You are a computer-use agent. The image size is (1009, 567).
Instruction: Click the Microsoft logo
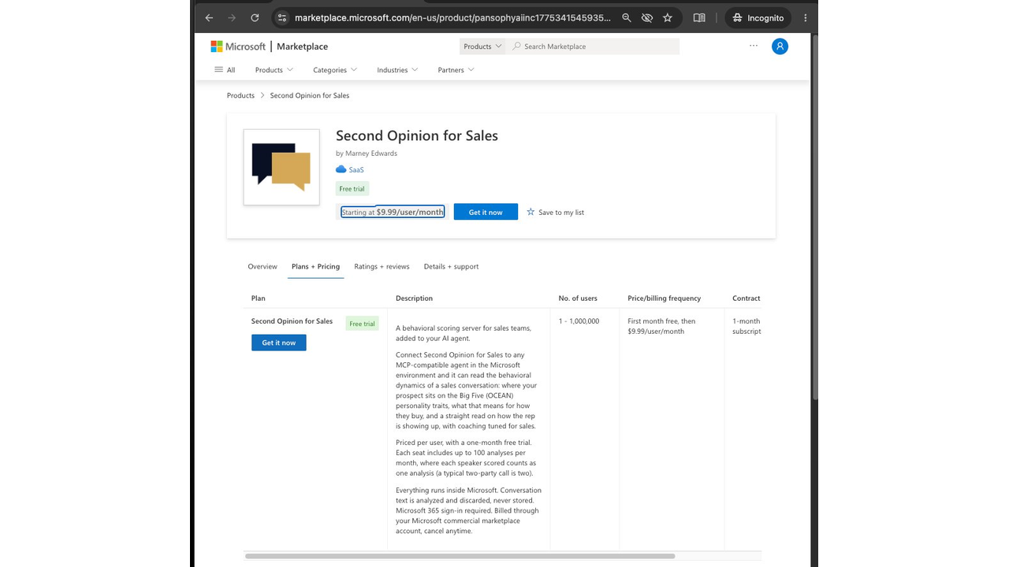[x=238, y=46]
